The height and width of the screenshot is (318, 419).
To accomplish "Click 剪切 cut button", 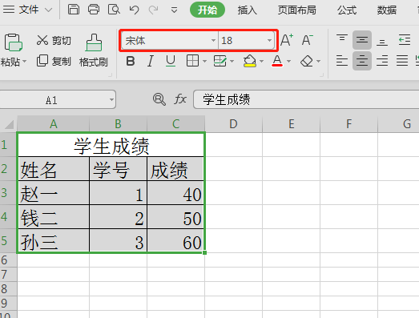I will tap(54, 40).
